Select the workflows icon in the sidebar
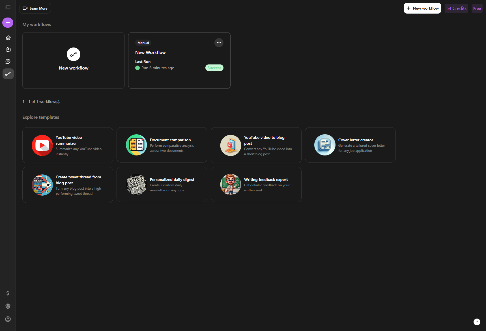486x331 pixels. pos(8,74)
